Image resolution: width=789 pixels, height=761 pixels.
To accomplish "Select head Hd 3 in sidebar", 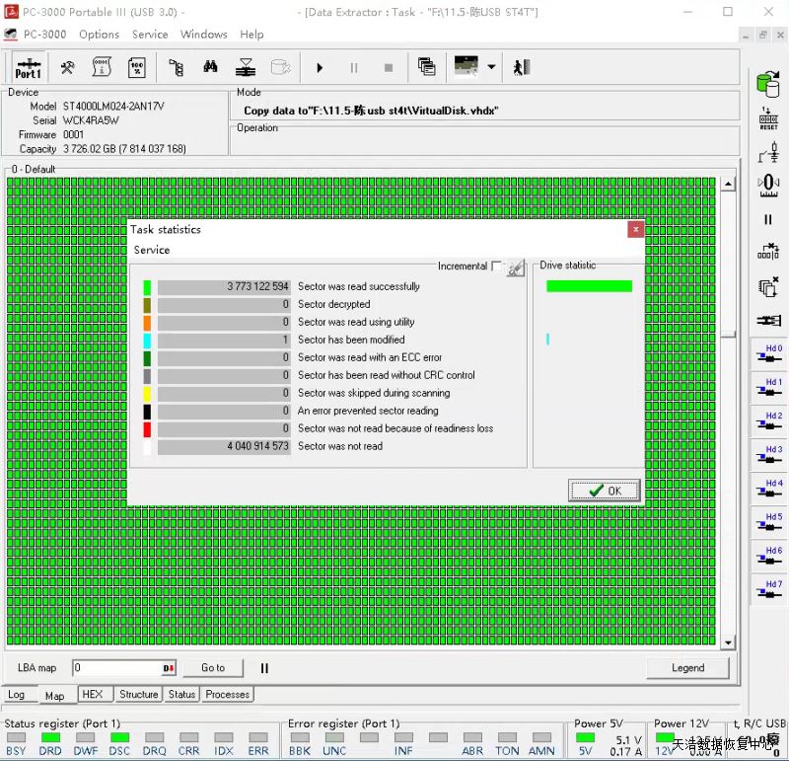I will pyautogui.click(x=768, y=456).
